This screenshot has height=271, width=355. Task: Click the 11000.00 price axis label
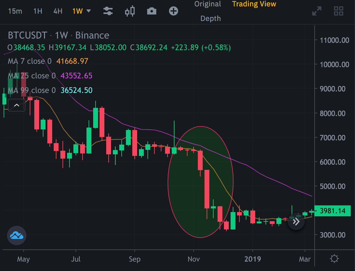click(334, 40)
